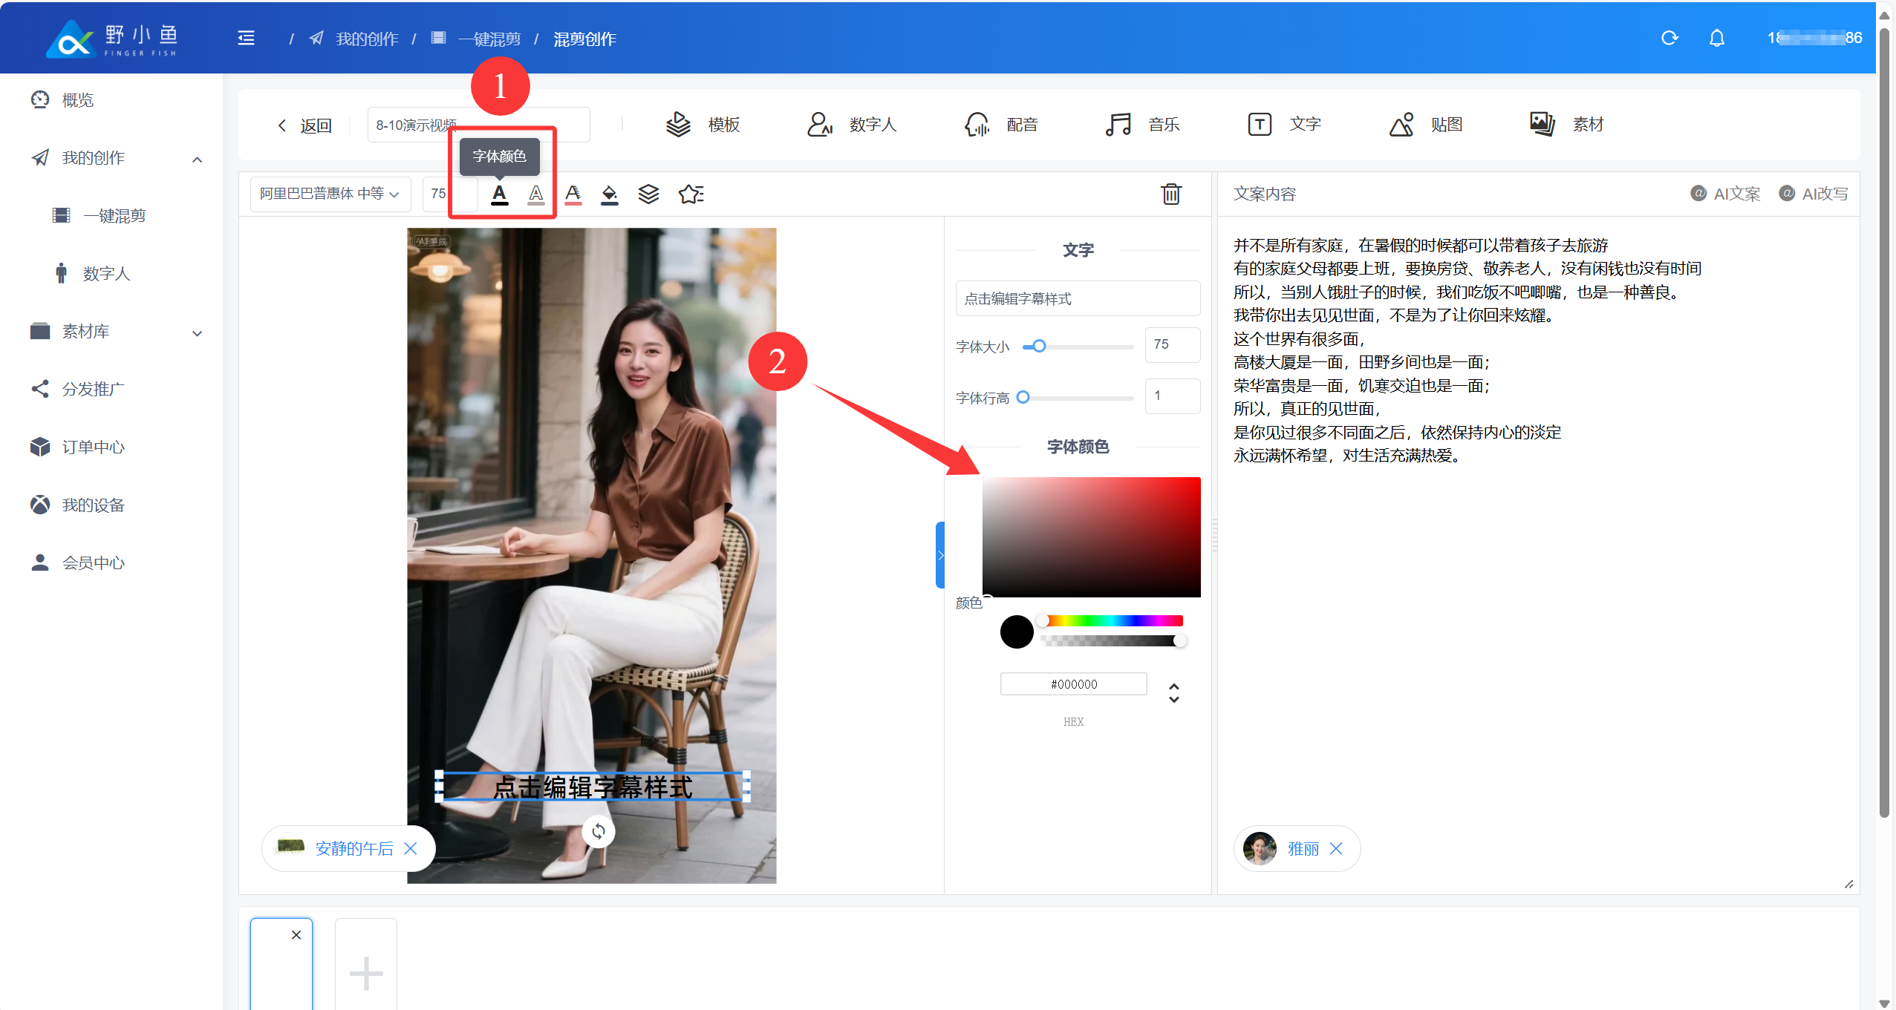Open the notification bell
This screenshot has width=1896, height=1010.
[1716, 38]
